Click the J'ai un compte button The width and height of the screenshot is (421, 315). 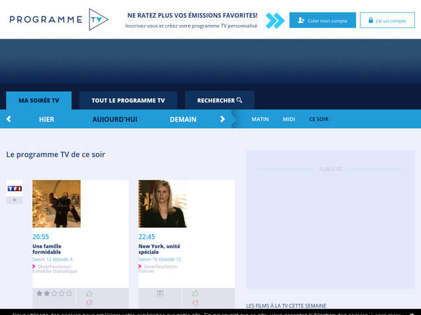(x=387, y=20)
